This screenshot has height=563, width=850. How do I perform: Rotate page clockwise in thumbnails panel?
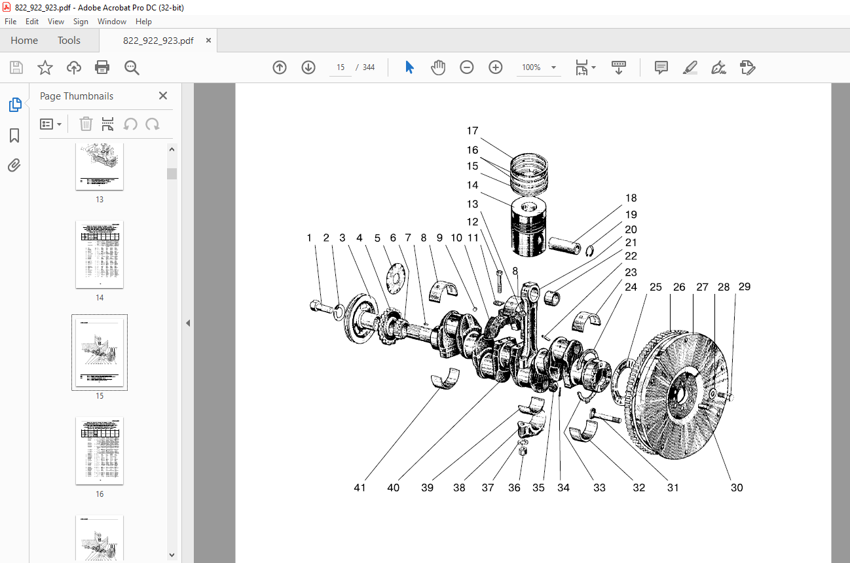[153, 124]
